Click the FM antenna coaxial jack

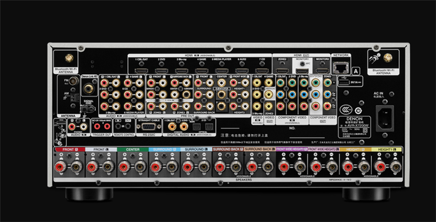click(73, 81)
